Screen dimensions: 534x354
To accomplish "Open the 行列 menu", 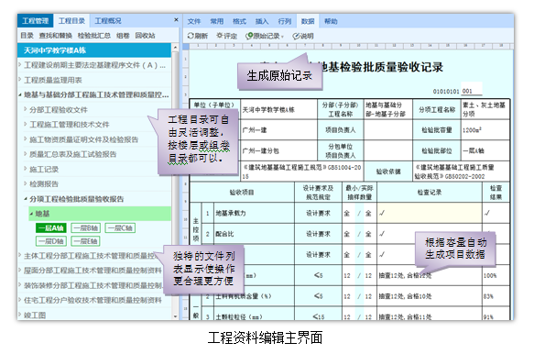I will 285,21.
